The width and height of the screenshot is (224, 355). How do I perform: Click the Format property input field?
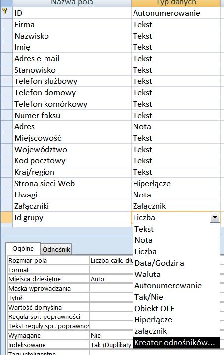click(x=111, y=270)
